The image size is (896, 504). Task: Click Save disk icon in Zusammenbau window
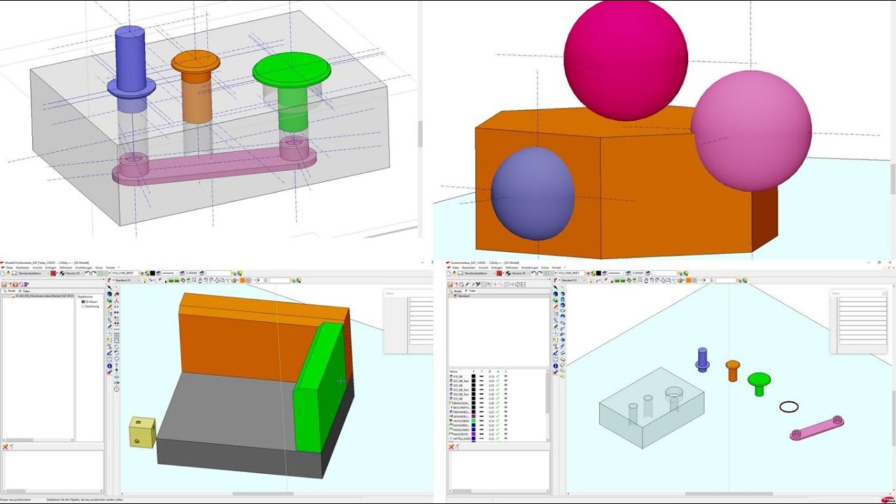[460, 273]
